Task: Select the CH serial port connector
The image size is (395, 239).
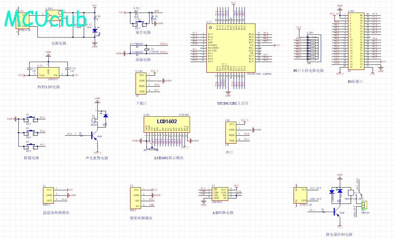Action: (231, 133)
